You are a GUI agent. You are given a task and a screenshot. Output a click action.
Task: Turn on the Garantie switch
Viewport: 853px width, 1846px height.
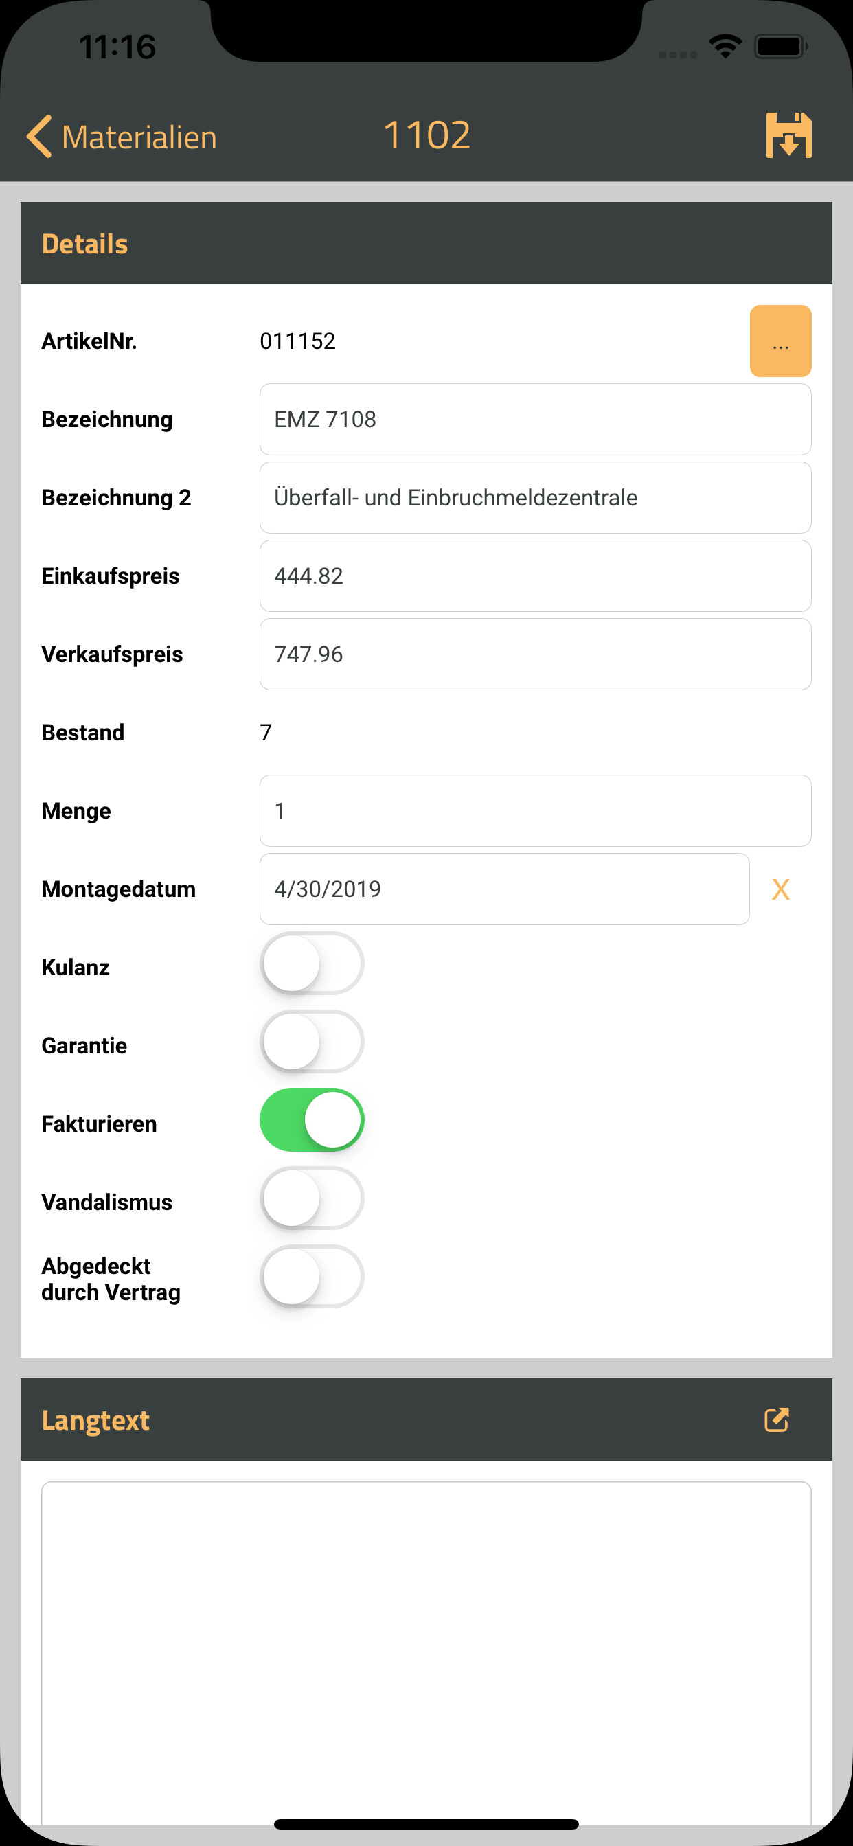pos(312,1042)
